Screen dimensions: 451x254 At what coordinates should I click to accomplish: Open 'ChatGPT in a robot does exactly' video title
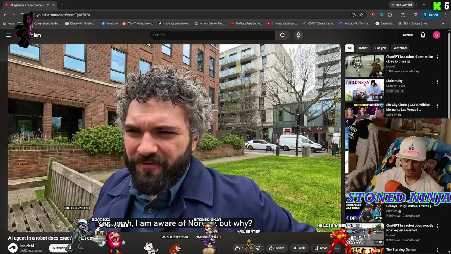(409, 228)
